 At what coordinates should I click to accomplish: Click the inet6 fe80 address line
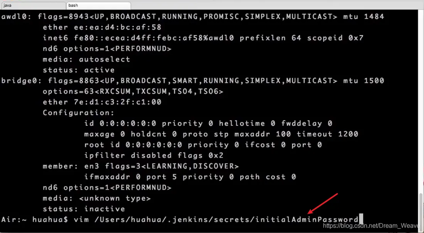click(x=203, y=38)
